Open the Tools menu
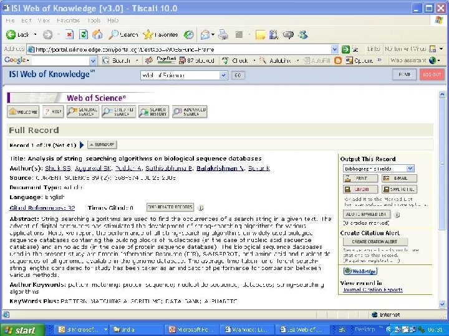449x336 pixels. 94,21
